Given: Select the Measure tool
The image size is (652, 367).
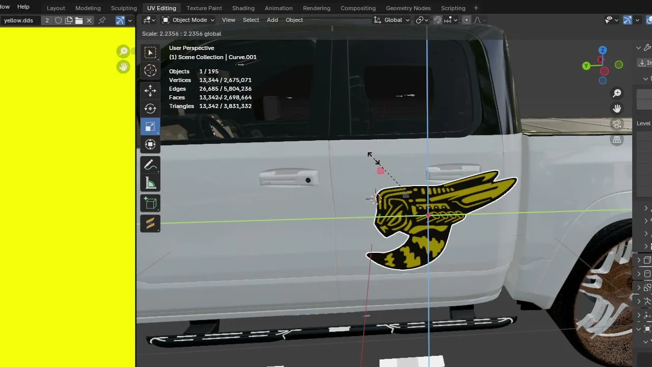Looking at the screenshot, I should 150,182.
